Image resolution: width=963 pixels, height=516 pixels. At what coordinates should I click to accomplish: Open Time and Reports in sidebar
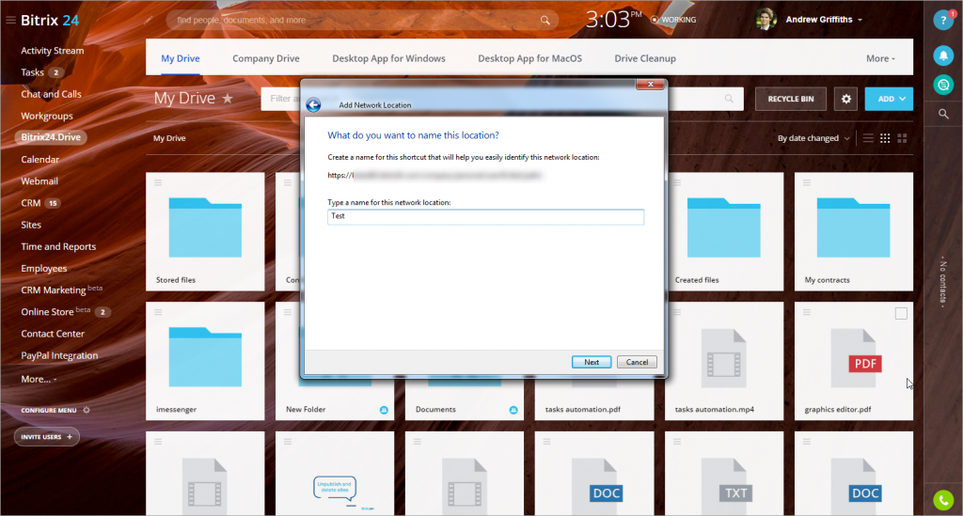click(58, 246)
